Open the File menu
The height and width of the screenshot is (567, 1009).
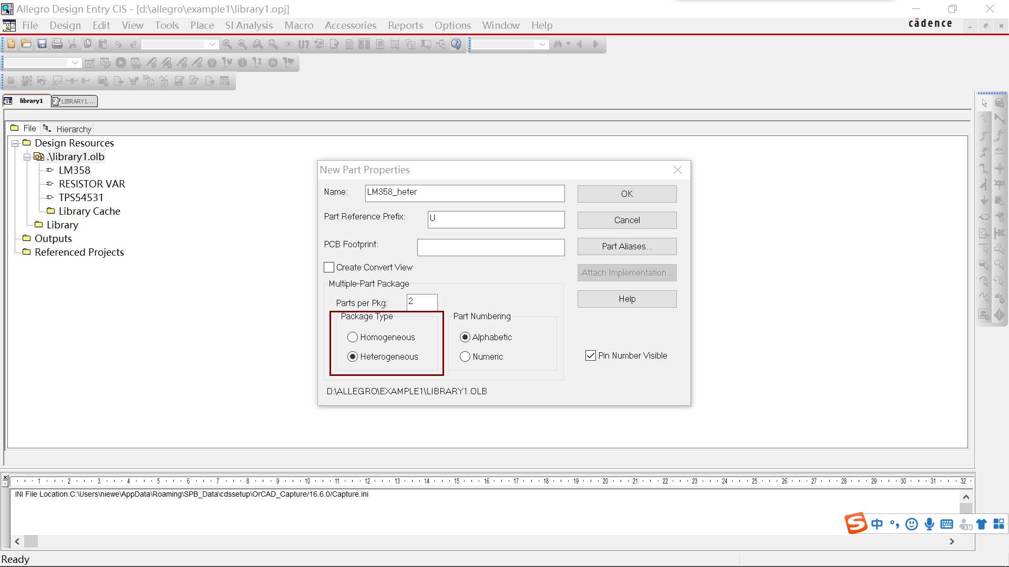click(x=30, y=25)
